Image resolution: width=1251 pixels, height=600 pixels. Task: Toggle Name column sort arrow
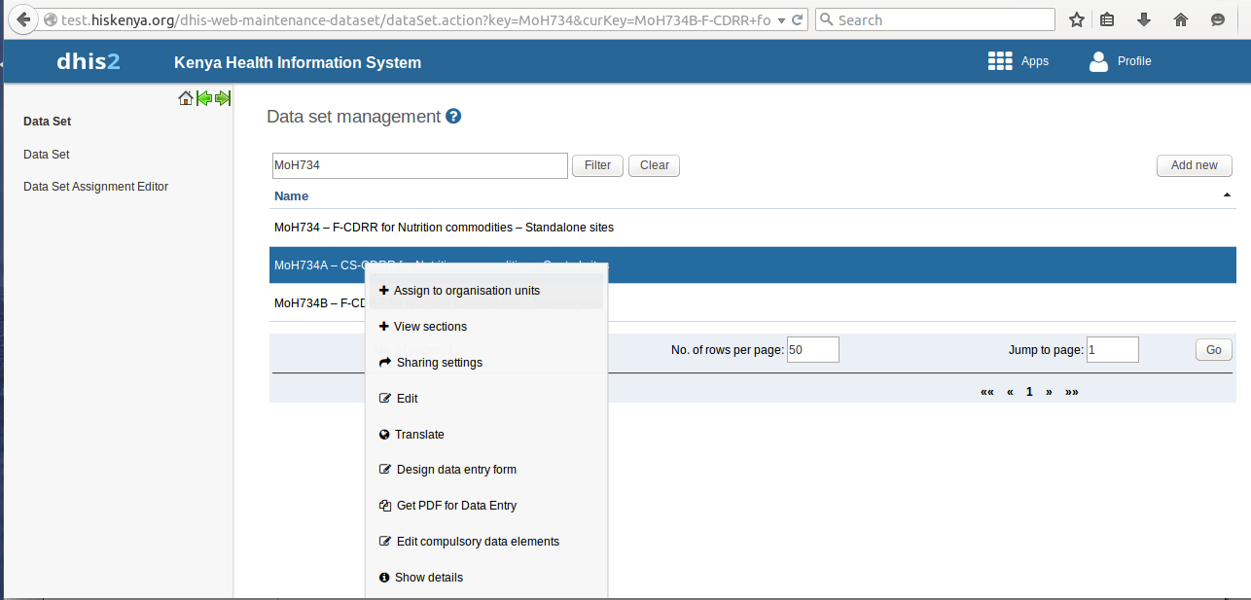pos(1227,195)
